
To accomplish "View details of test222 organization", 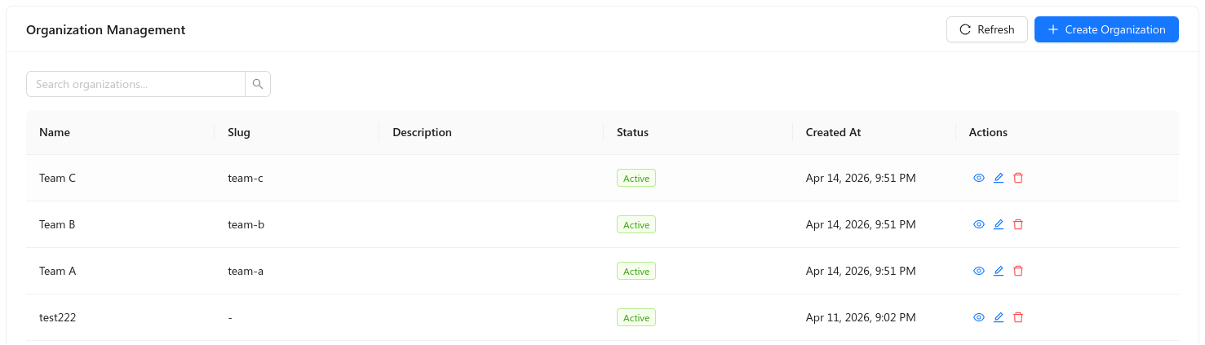I will pyautogui.click(x=979, y=317).
